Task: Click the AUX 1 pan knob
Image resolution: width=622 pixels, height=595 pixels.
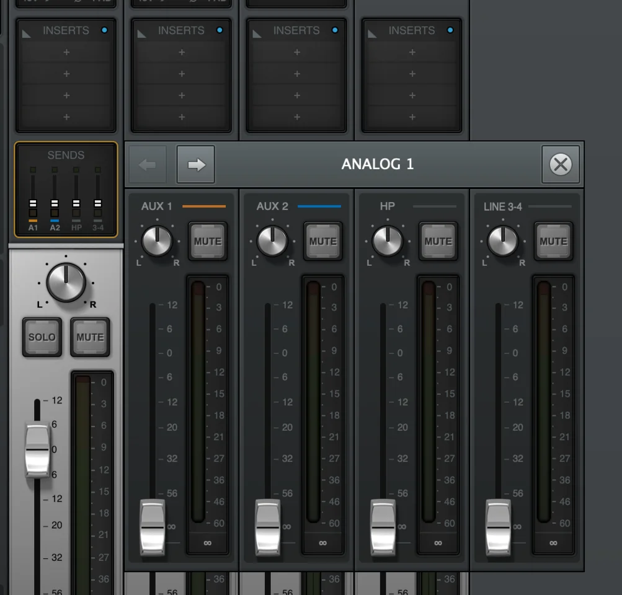Action: coord(157,241)
